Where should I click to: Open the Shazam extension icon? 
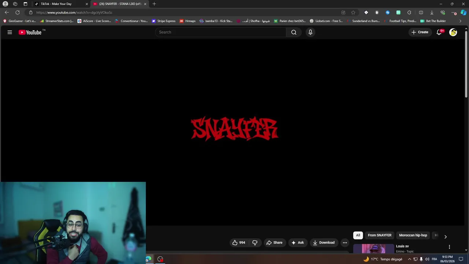388,12
